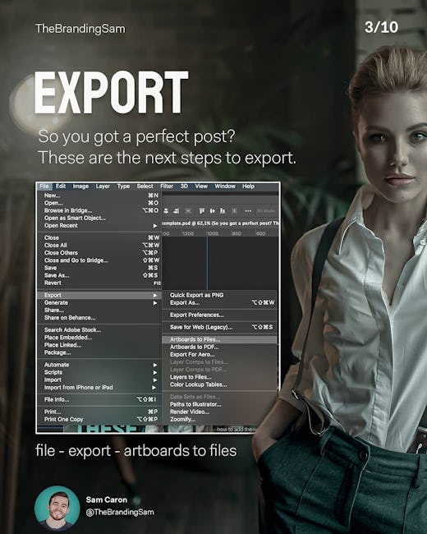Choose New... in the File menu
The image size is (427, 534).
99,196
